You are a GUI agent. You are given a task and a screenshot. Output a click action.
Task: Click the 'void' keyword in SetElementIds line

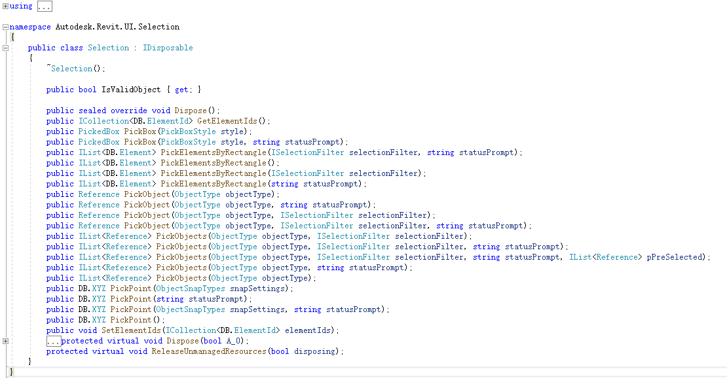click(x=88, y=330)
